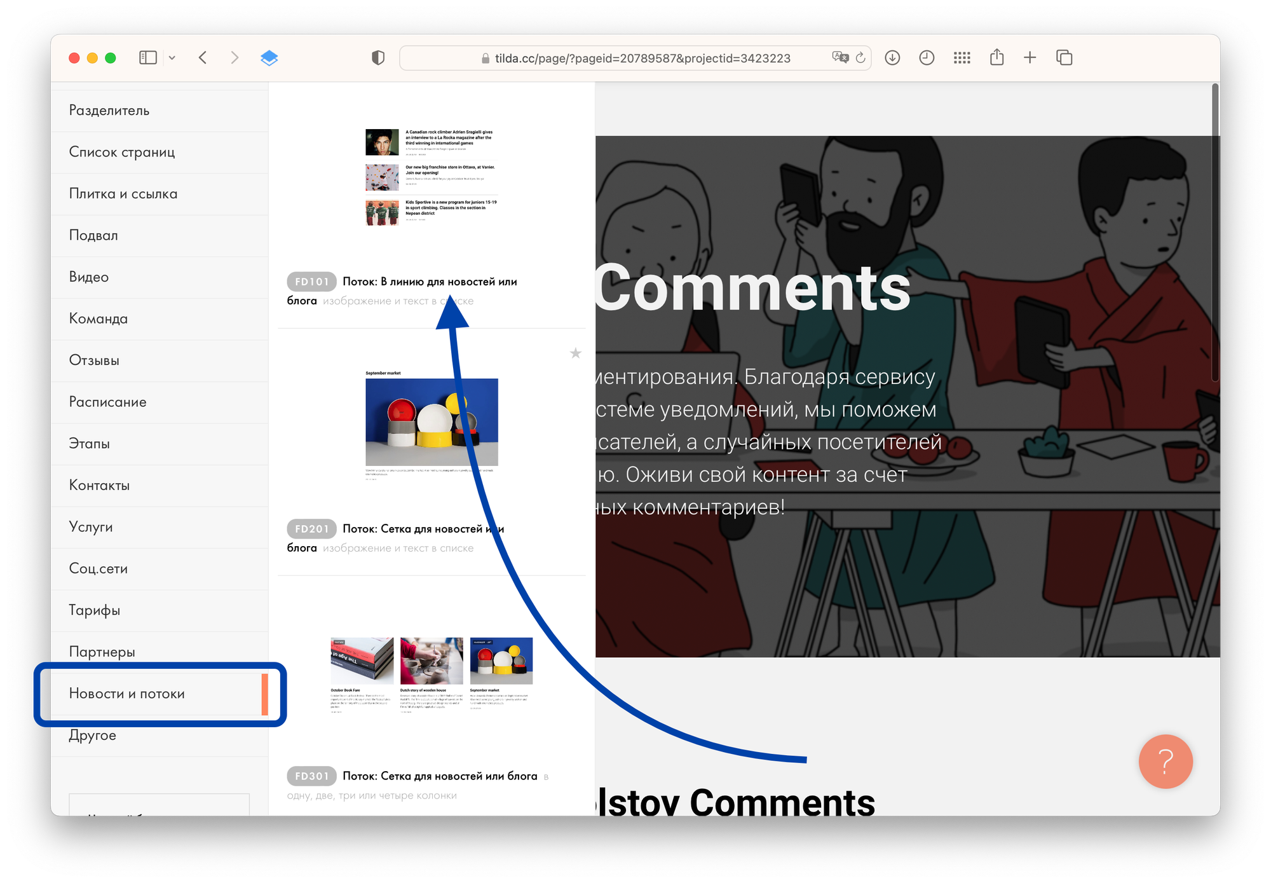
Task: Select the FD201 September market block thumbnail
Action: [x=432, y=425]
